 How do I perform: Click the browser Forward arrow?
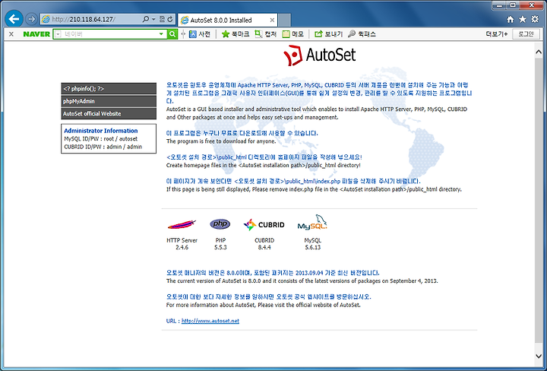click(31, 19)
